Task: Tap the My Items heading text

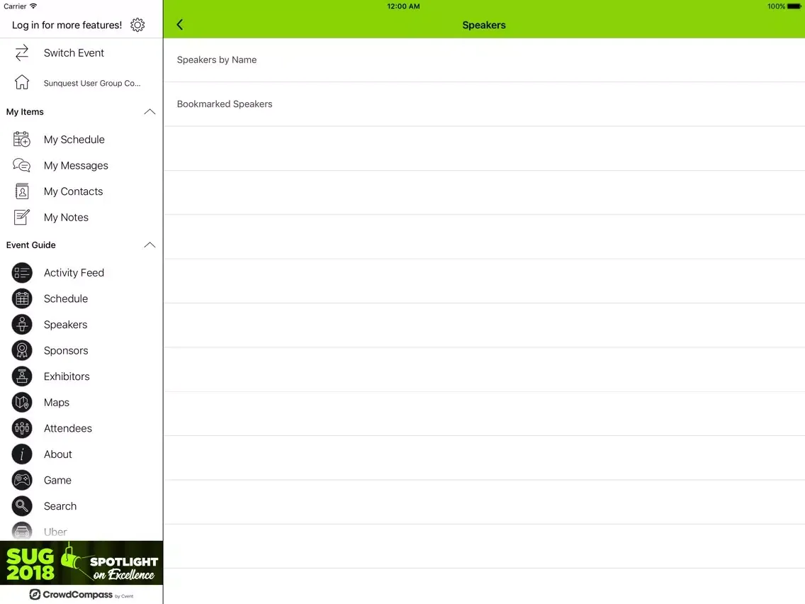Action: (x=25, y=111)
